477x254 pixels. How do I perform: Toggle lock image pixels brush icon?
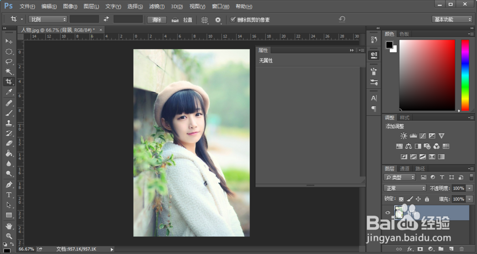pos(410,199)
